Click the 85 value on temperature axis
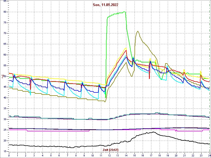Image resolution: width=211 pixels, height=158 pixels. pos(4,1)
